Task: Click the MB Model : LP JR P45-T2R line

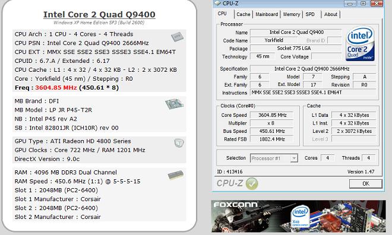Action: [53, 110]
